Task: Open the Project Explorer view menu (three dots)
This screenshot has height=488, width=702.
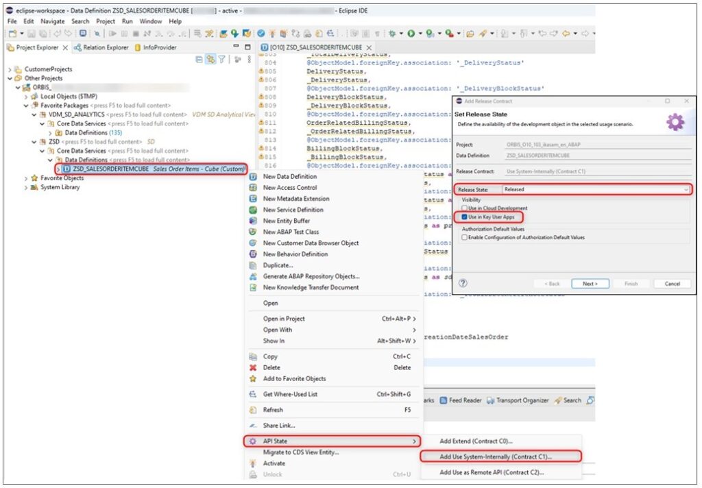Action: tap(250, 59)
